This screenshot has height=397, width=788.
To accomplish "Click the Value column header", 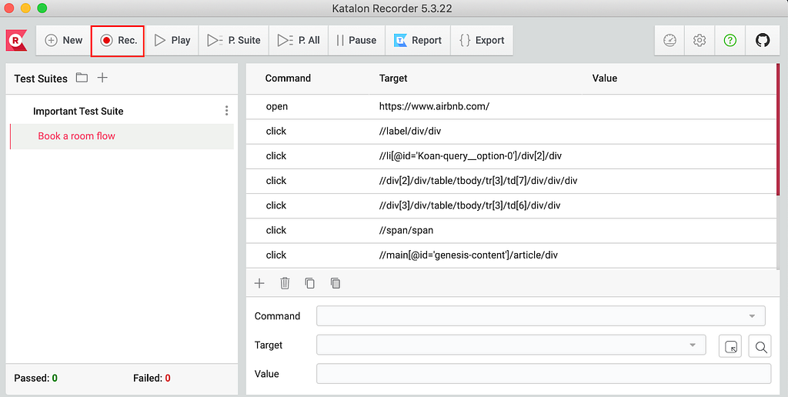I will point(605,78).
